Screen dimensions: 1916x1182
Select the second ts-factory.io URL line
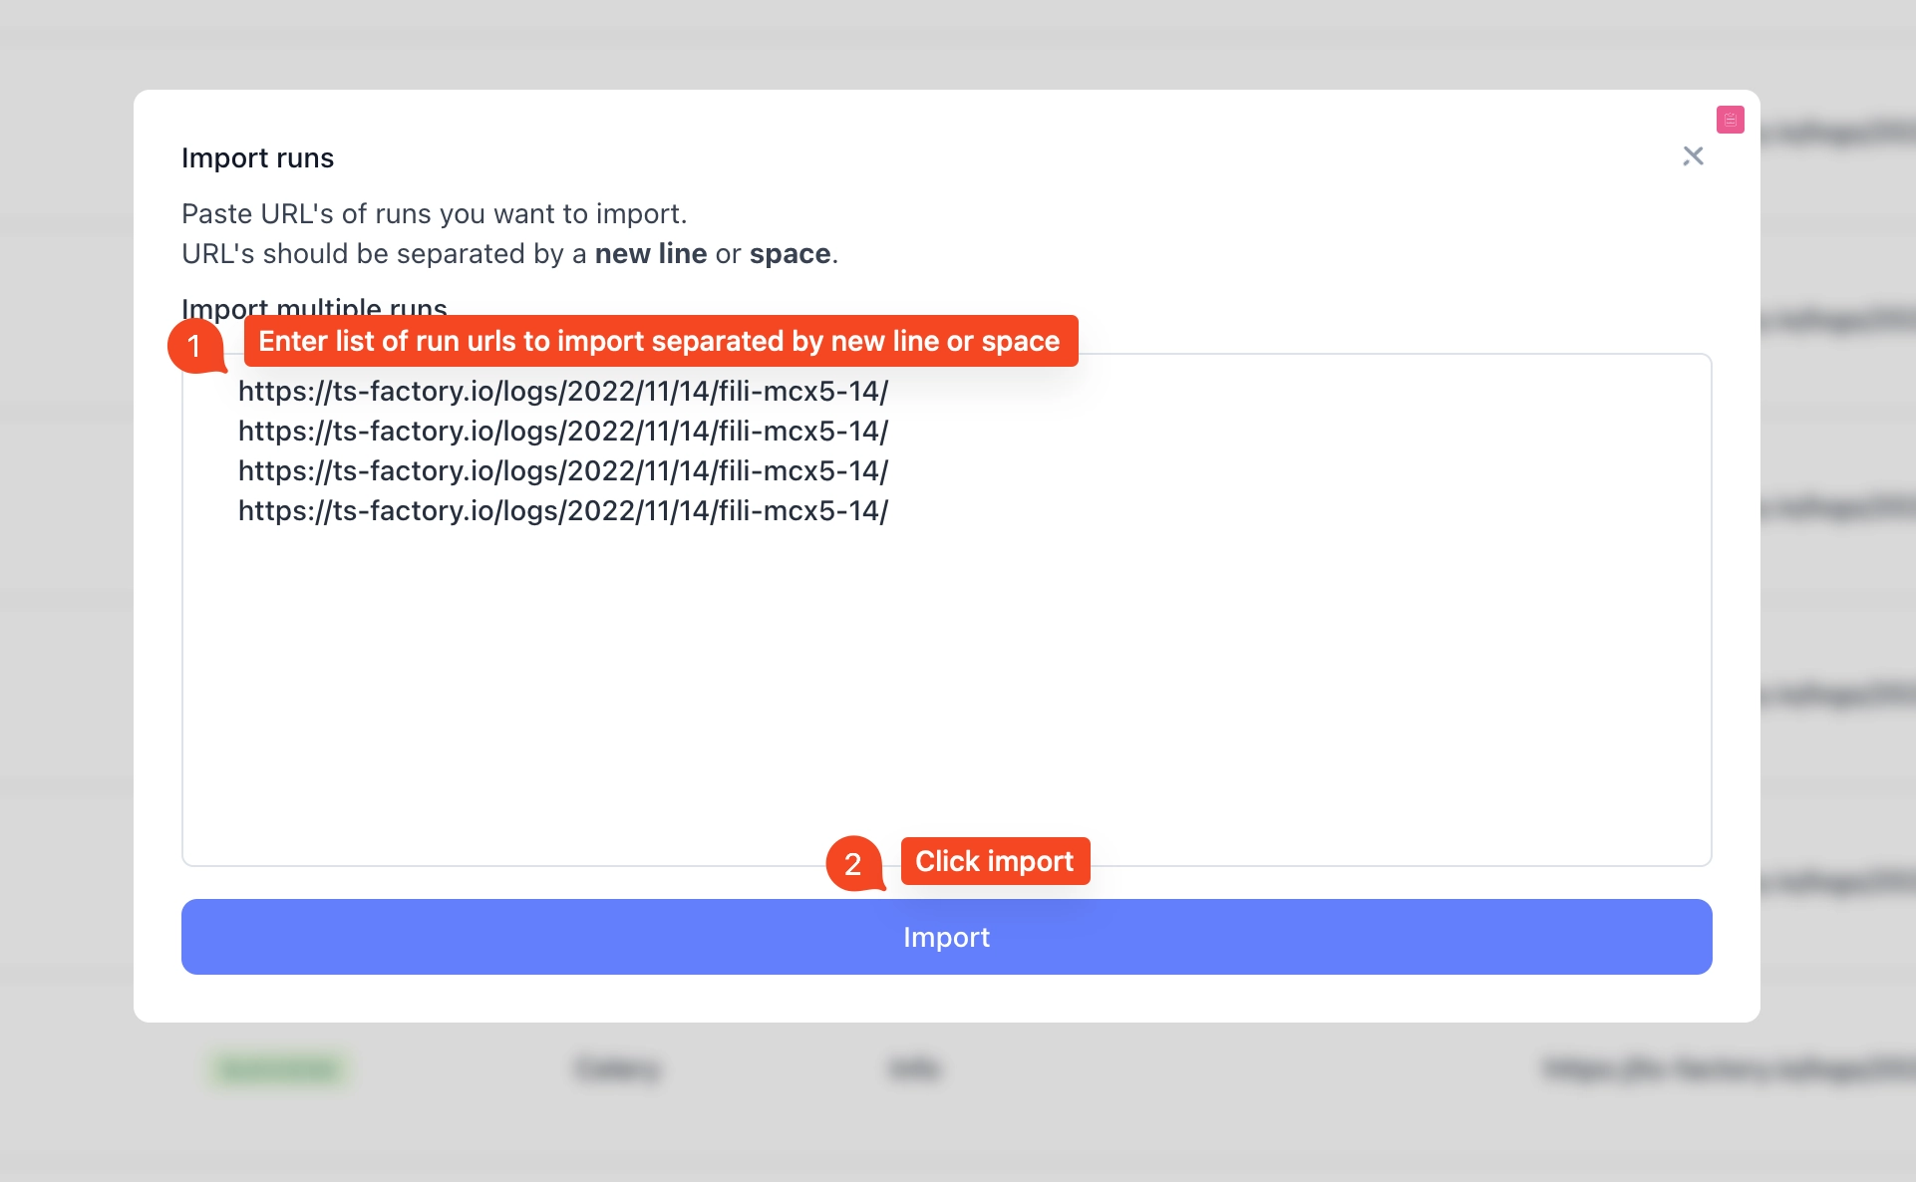point(562,431)
